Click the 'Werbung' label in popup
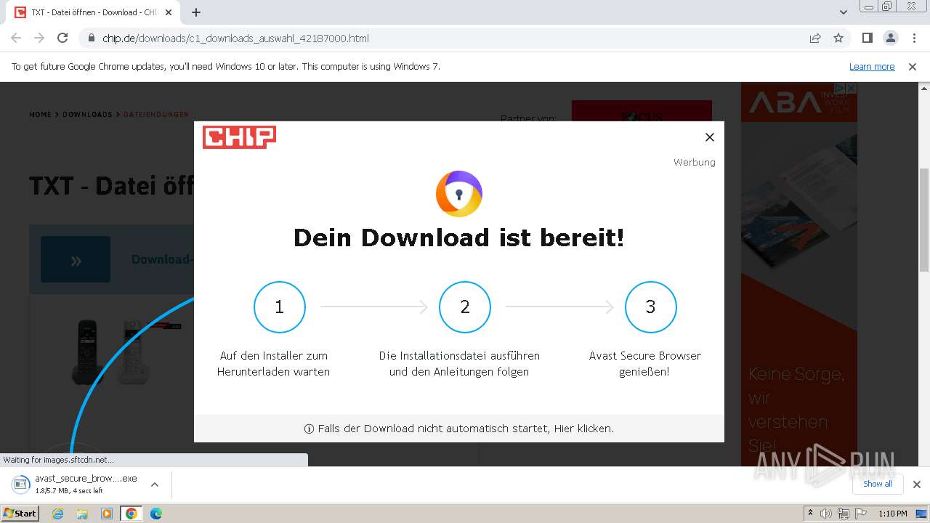Screen dimensions: 930x523 [x=695, y=162]
